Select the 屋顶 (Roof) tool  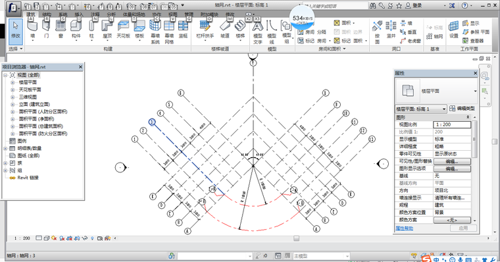pos(107,30)
